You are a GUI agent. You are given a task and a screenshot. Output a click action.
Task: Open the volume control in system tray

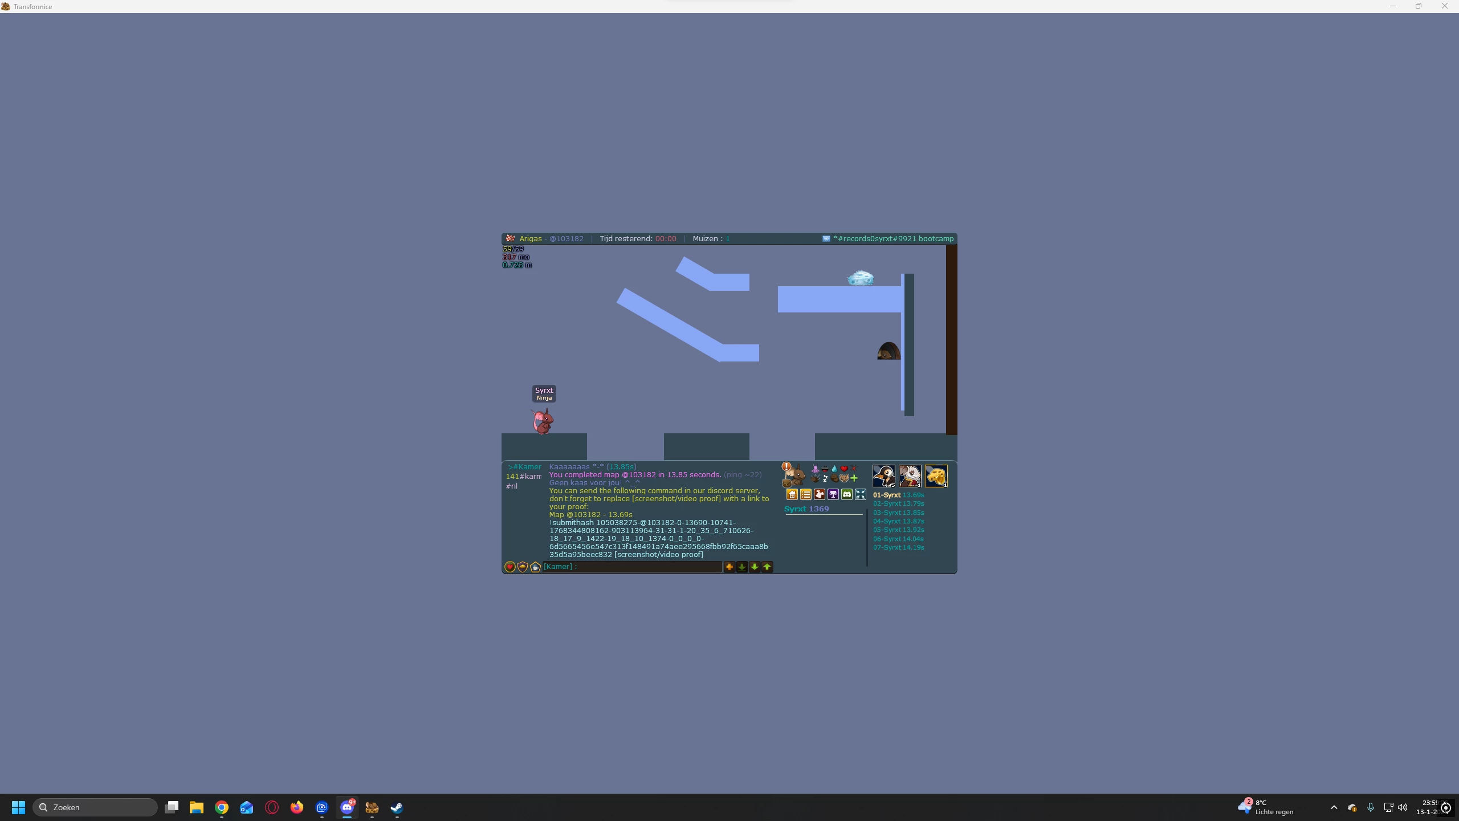1403,807
